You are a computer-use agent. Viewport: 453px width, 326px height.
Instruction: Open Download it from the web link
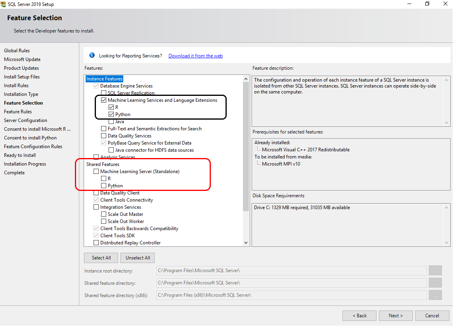196,56
